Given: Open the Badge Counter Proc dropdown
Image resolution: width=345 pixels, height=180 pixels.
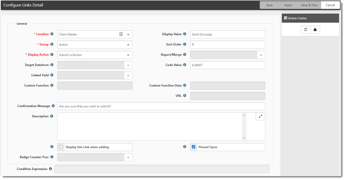Looking at the screenshot, I should (x=128, y=157).
